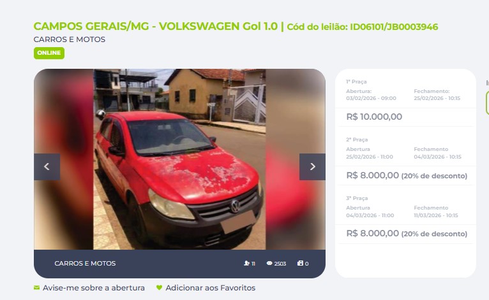Screen dimensions: 489x300
Task: Click the green ONLINE badge
Action: coord(49,53)
